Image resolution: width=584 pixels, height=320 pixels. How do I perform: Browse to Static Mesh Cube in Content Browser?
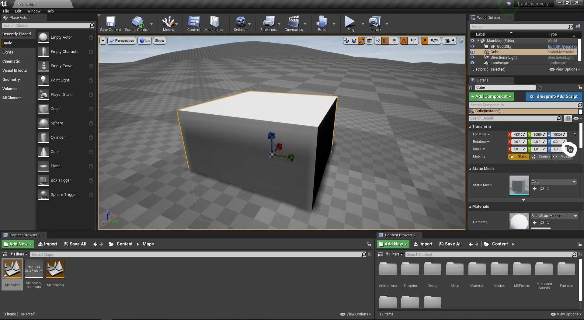542,189
